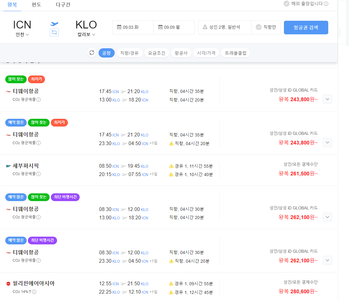Click the 항공권 검색 search button
349x301 pixels.
click(x=306, y=27)
